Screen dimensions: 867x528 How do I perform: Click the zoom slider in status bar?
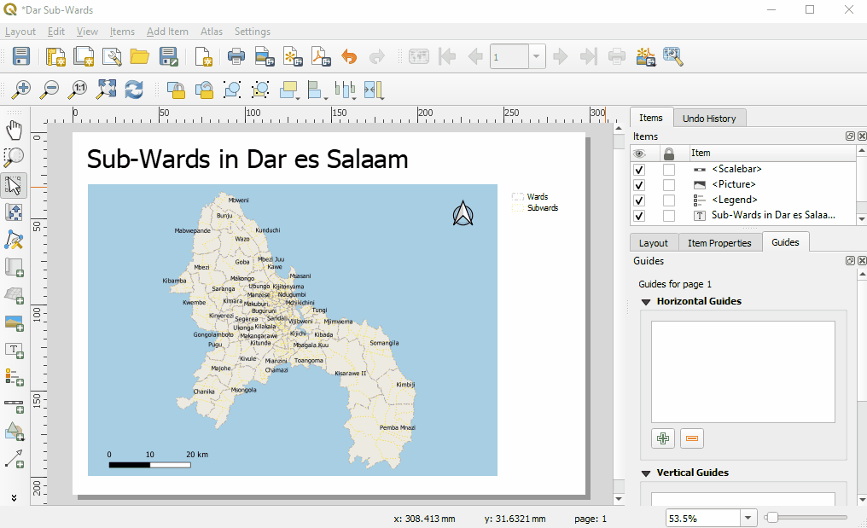(806, 518)
